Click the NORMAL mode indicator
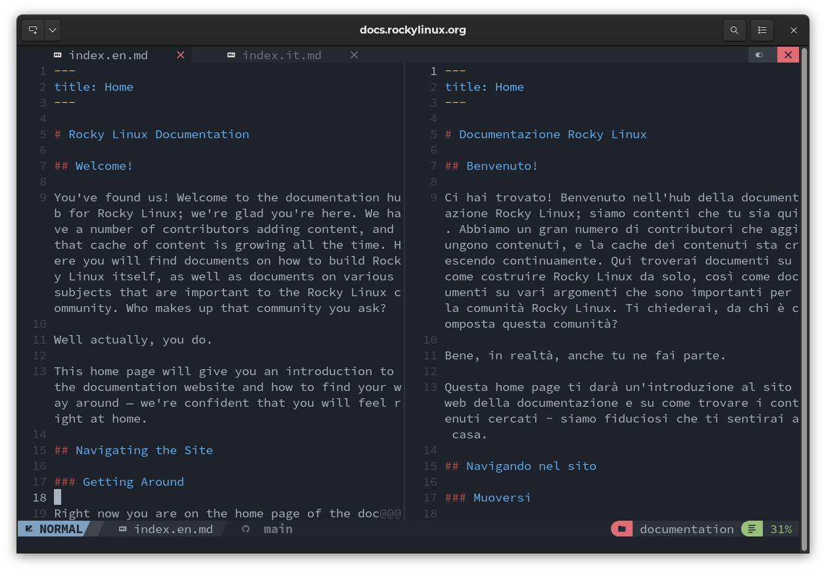This screenshot has height=572, width=826. coord(55,529)
